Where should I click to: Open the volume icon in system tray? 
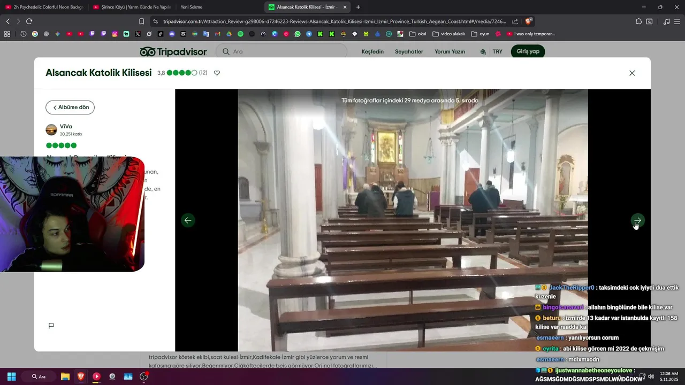coord(651,376)
